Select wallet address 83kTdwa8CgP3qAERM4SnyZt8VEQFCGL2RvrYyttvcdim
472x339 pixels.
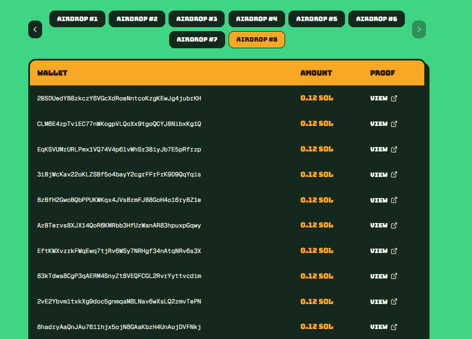coord(119,276)
